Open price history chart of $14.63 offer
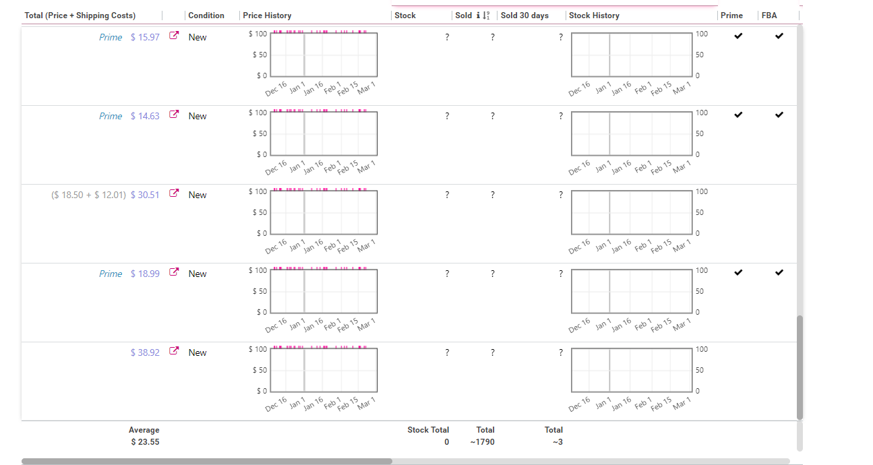The image size is (873, 465). pyautogui.click(x=323, y=133)
